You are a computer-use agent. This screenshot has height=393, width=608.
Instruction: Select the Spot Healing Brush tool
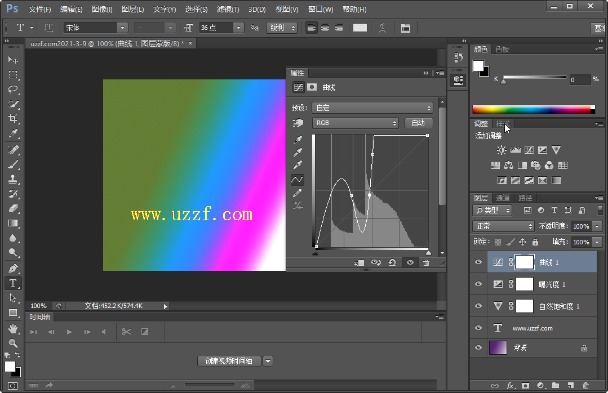click(13, 149)
